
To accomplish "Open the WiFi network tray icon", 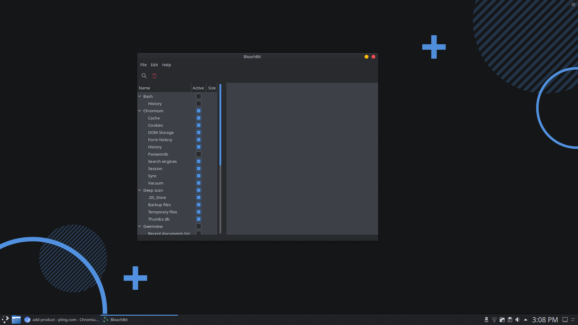I will (x=494, y=320).
